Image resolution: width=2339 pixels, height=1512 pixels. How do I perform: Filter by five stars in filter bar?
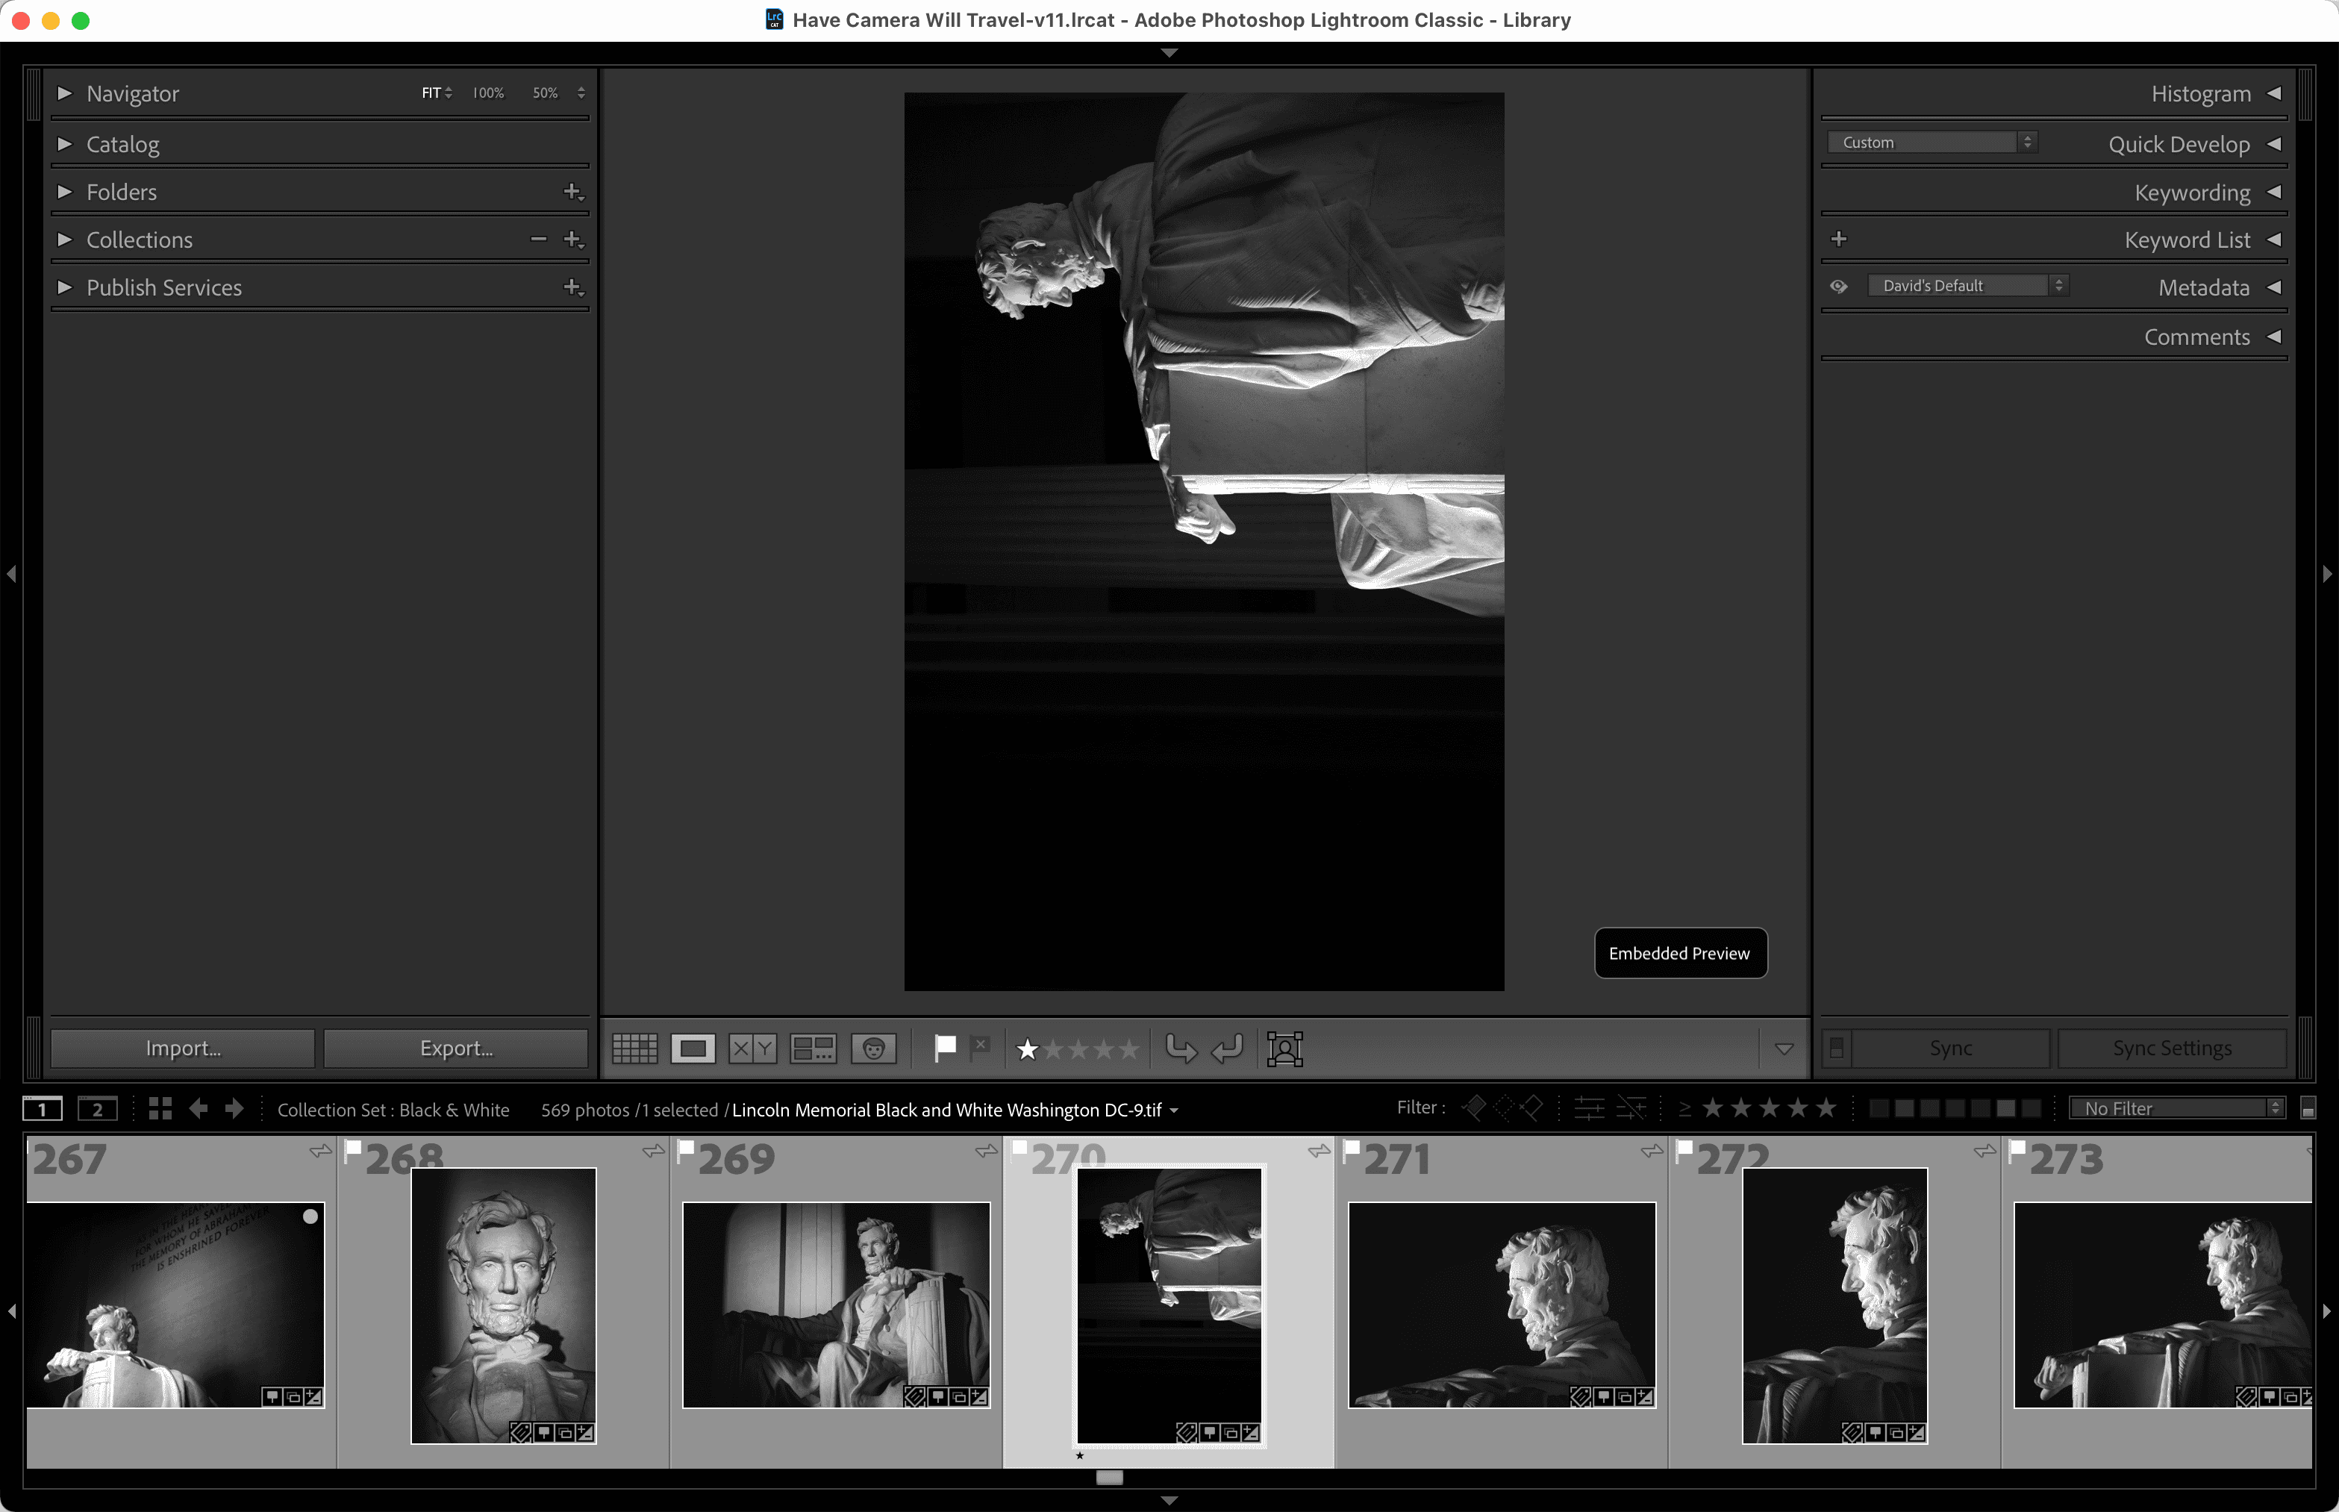[1826, 1108]
